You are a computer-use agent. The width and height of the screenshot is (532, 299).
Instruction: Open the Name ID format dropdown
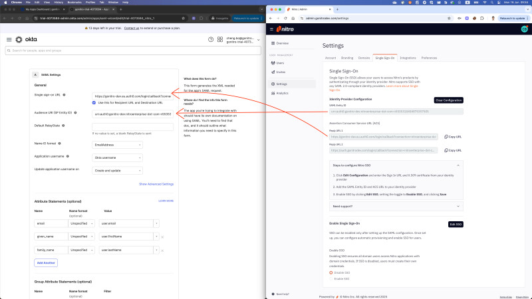117,145
